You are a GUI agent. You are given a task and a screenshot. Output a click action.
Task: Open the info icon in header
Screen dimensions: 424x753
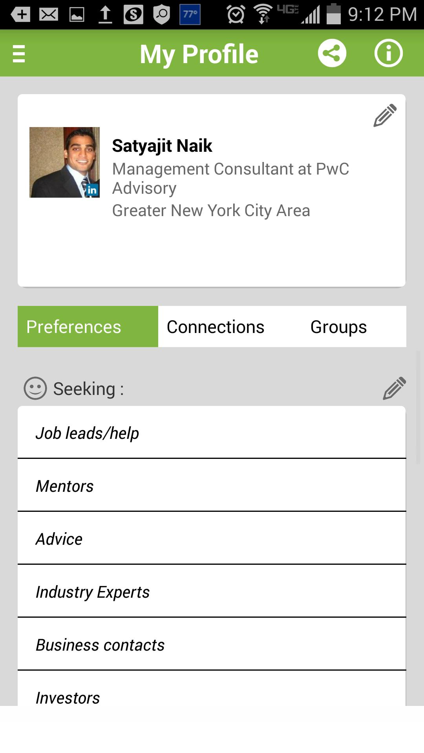(x=388, y=53)
